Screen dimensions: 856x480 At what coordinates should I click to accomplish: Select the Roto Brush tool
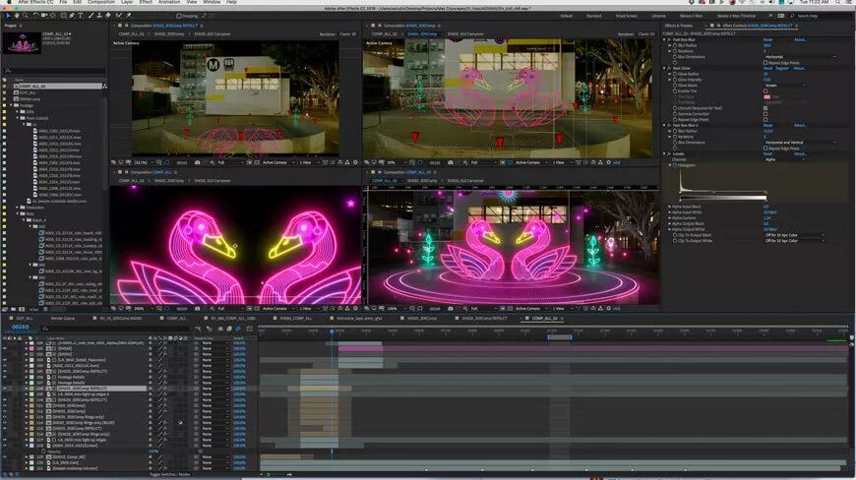point(118,16)
